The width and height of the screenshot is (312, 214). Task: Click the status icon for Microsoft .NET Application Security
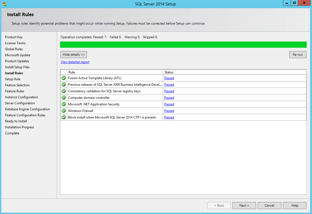pos(63,104)
